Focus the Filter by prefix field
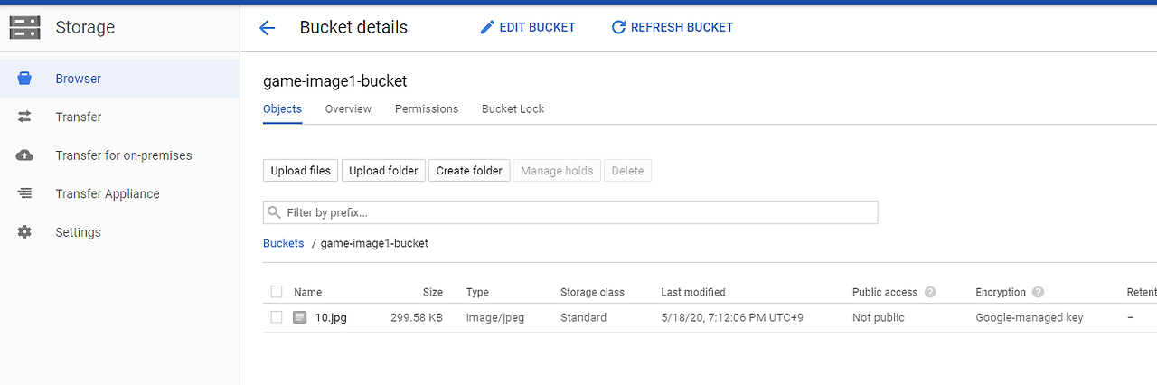 point(578,212)
